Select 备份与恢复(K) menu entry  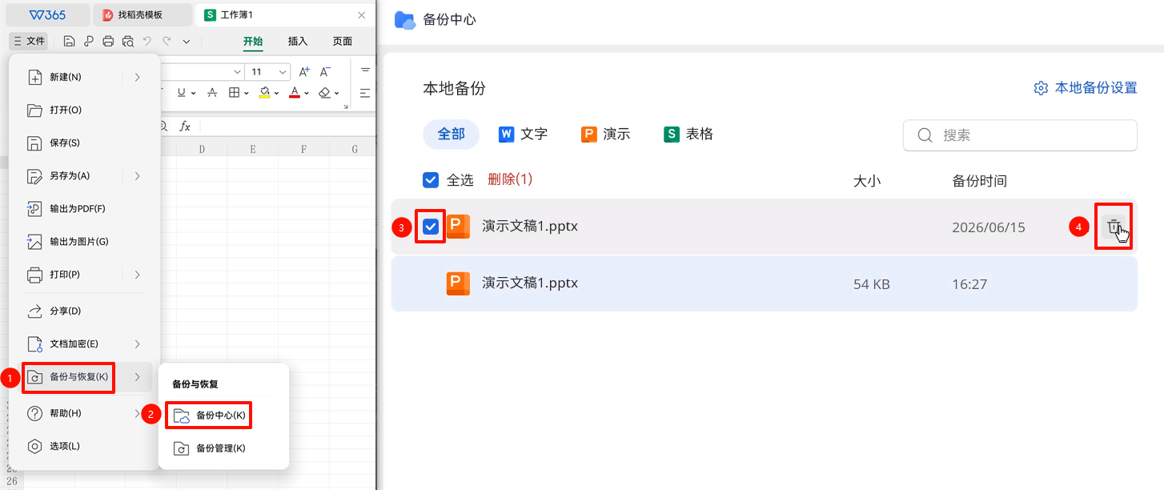(x=84, y=376)
